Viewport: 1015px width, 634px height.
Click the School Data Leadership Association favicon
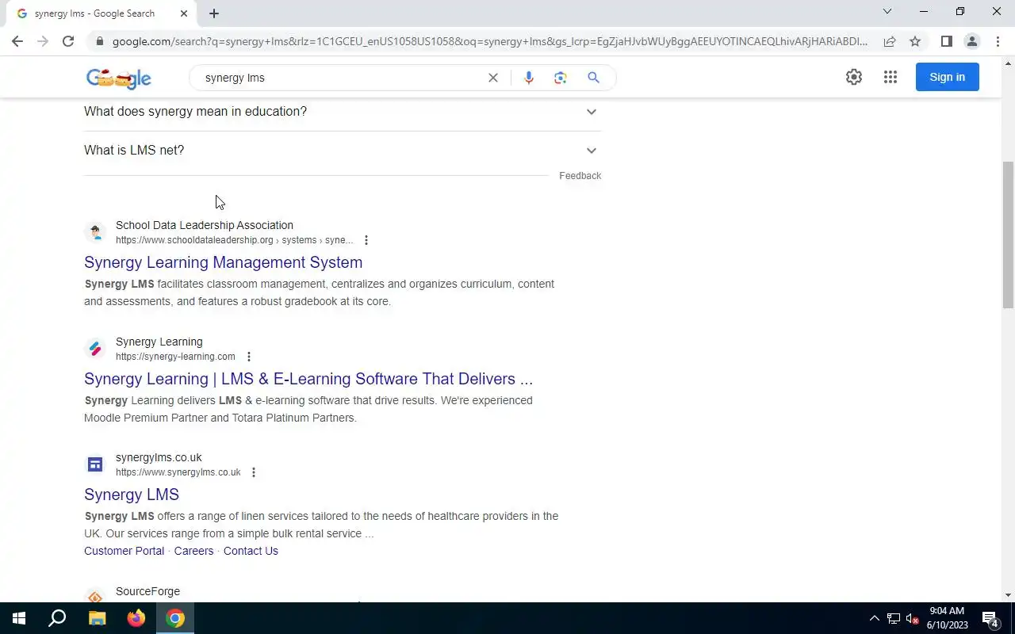pyautogui.click(x=95, y=232)
